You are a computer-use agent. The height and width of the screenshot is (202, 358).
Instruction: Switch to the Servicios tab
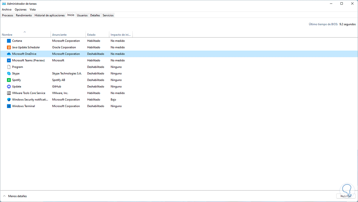108,15
